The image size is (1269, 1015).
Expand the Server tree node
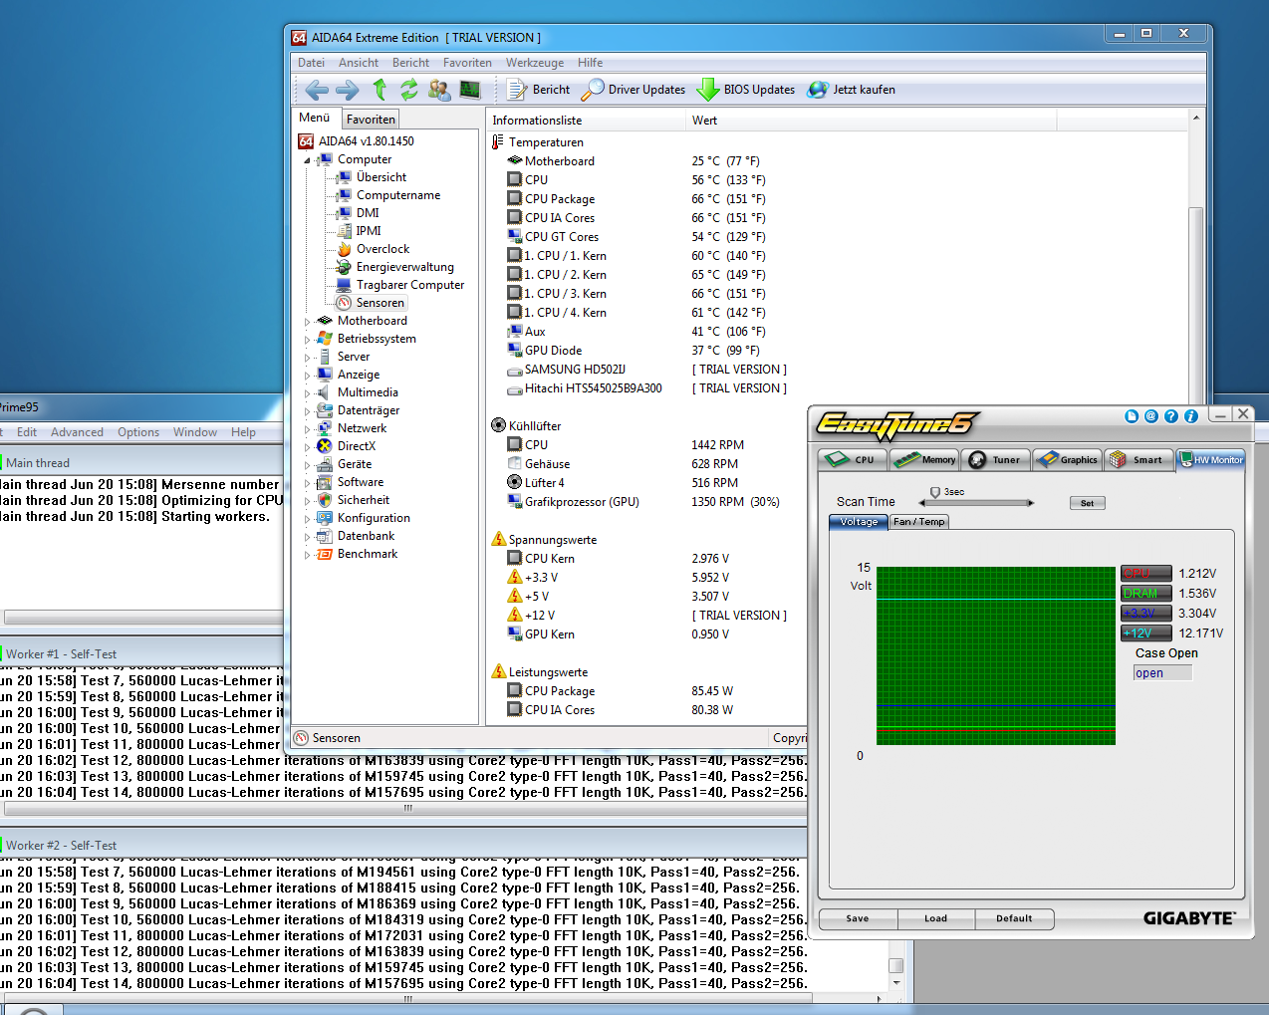pyautogui.click(x=307, y=358)
